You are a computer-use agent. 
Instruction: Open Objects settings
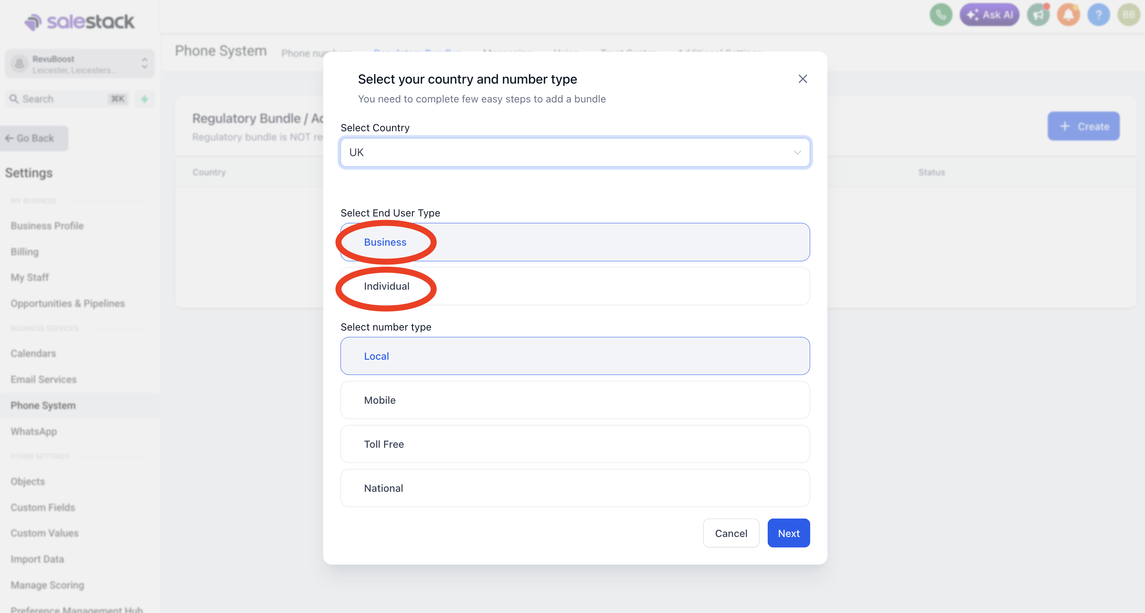(x=28, y=481)
